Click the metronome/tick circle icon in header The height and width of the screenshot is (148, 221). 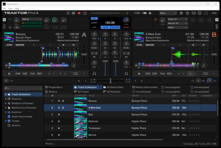coord(68,13)
